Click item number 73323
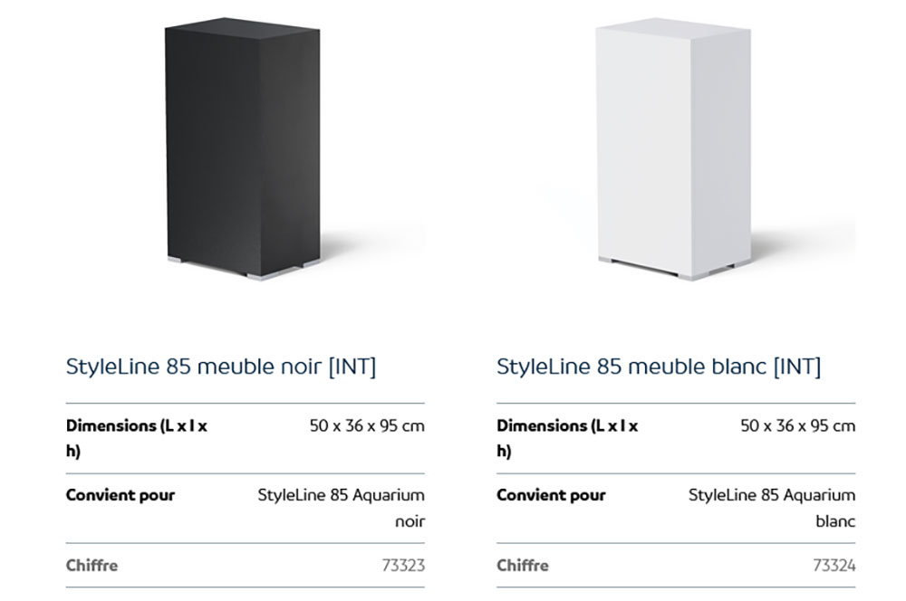The image size is (906, 601). click(403, 565)
